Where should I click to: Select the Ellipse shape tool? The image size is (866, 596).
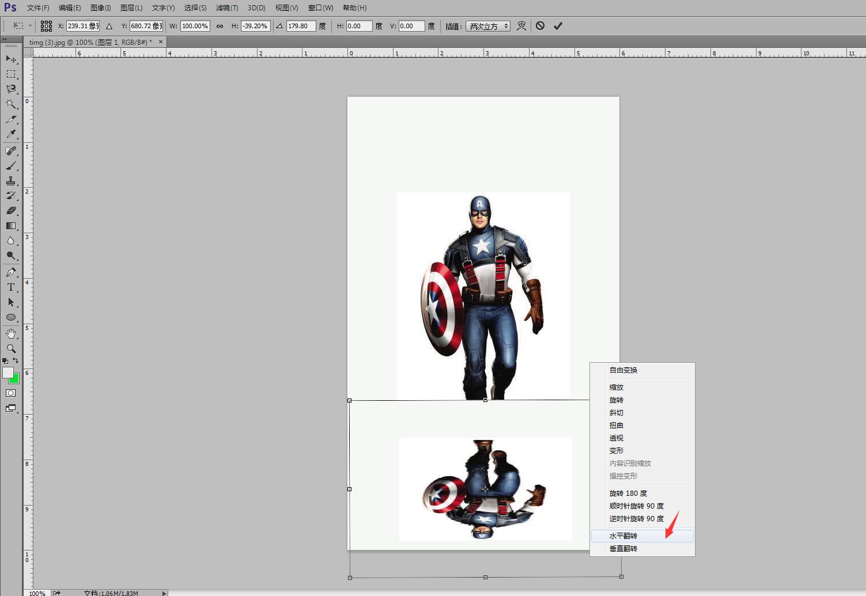pos(11,317)
